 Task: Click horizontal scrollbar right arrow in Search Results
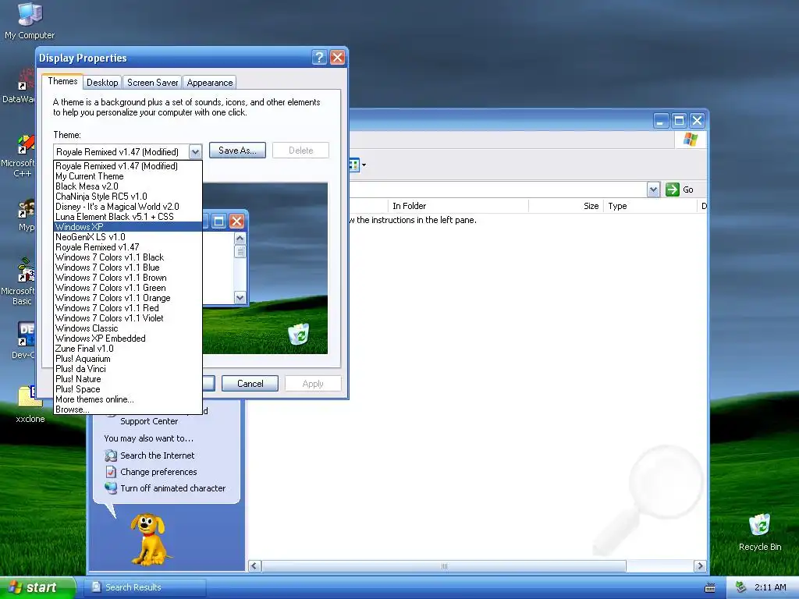click(700, 566)
